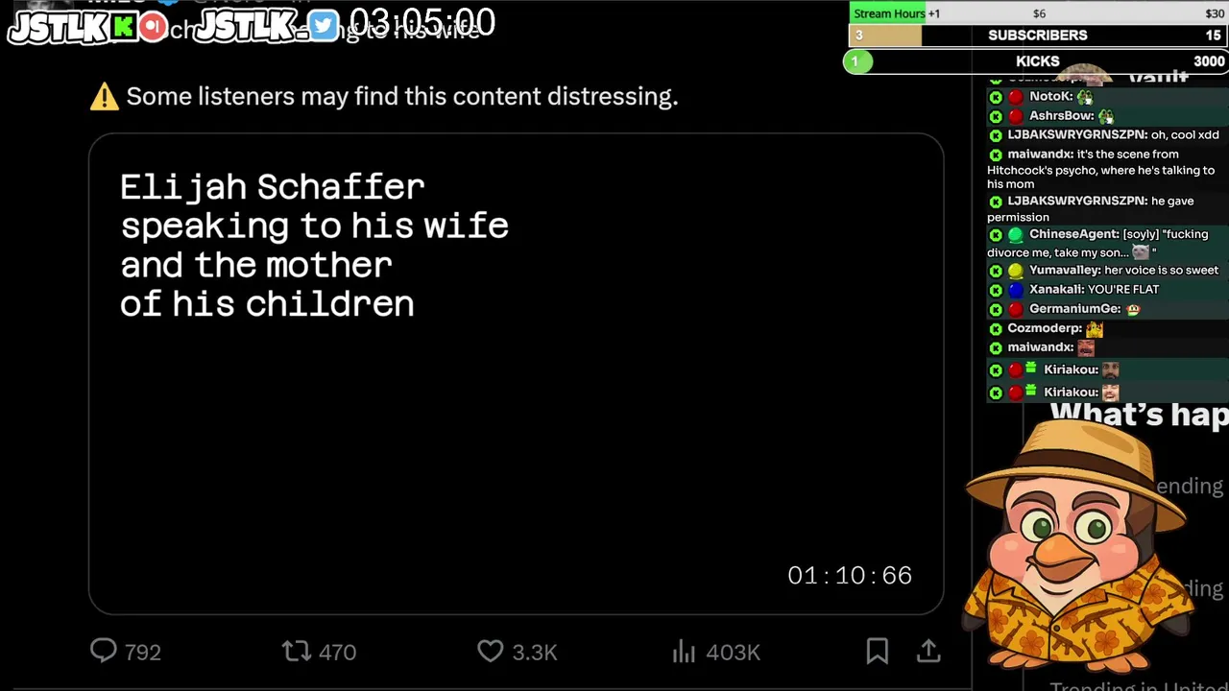The width and height of the screenshot is (1229, 691).
Task: Click the Stream Hours progress bar
Action: tap(1037, 13)
